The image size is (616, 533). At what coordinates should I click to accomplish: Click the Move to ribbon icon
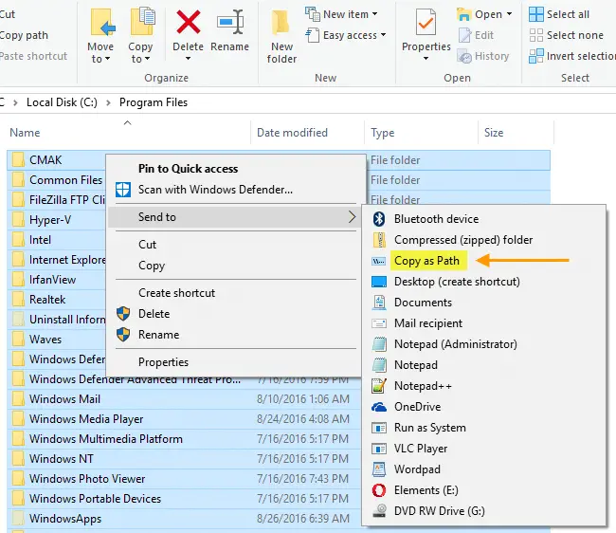point(103,23)
